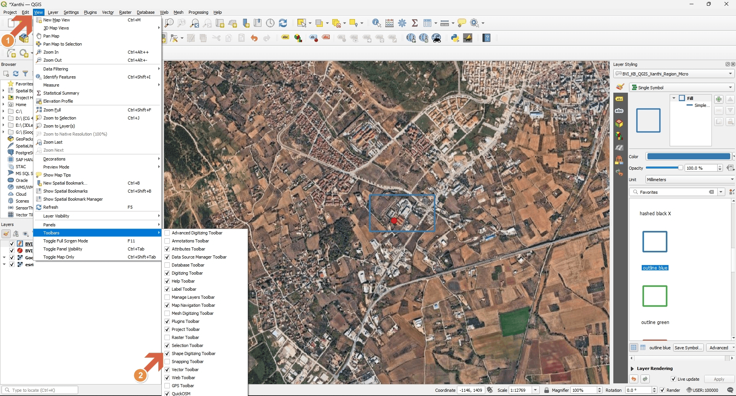Enable the Raster Toolbar checkbox

(167, 337)
